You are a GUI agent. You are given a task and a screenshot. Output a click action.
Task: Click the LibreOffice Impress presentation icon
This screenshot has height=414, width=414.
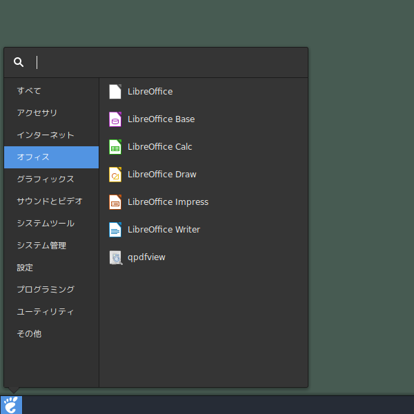[x=115, y=202]
